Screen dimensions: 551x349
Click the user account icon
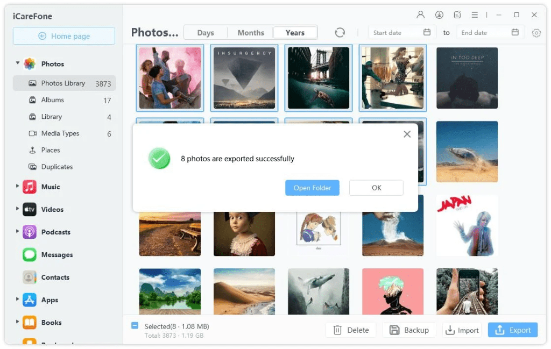(420, 15)
